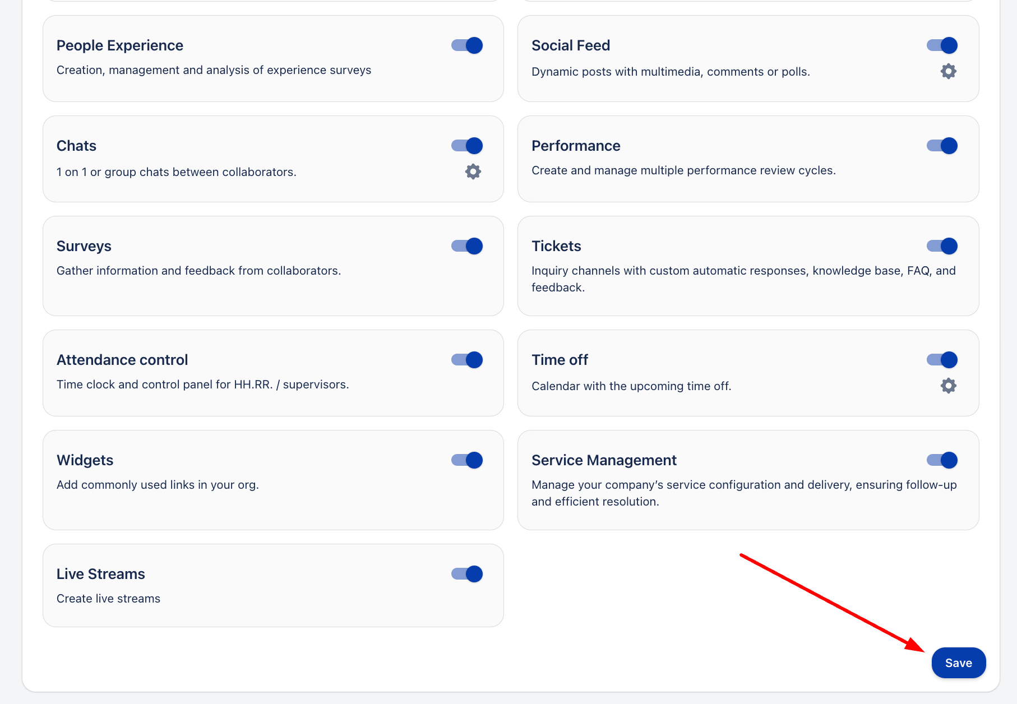Image resolution: width=1017 pixels, height=704 pixels.
Task: Disable the Time off toggle
Action: tap(942, 360)
